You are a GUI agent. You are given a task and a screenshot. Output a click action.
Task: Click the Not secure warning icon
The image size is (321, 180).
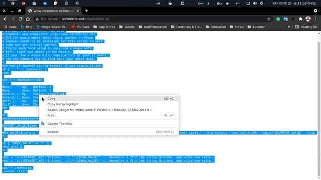[x=37, y=19]
